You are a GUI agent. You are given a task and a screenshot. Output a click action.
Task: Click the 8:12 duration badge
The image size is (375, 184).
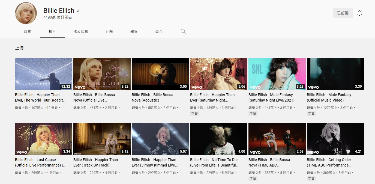125,152
